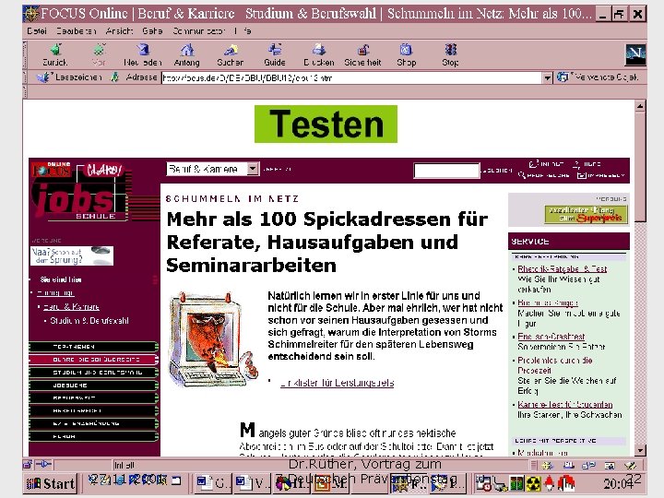Expand the address bar URL dropdown arrow
This screenshot has width=664, height=498.
pos(548,77)
